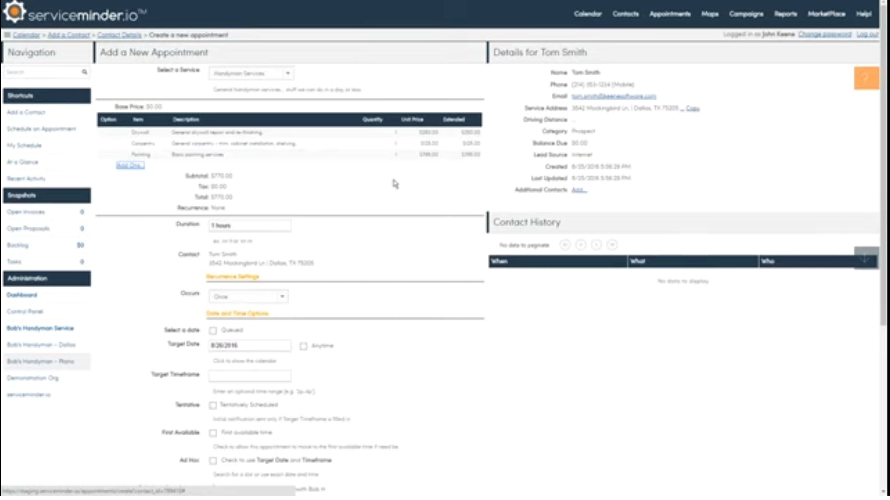Open Recent Activity shortcut
The height and width of the screenshot is (500, 890).
point(26,179)
